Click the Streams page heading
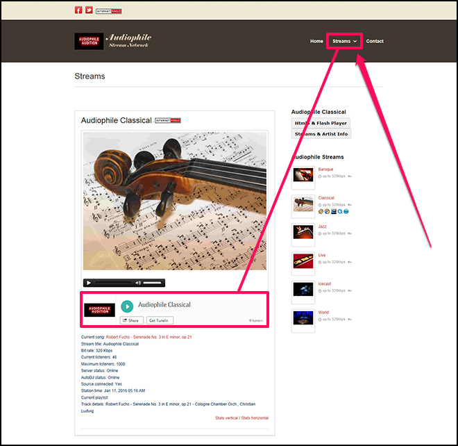This screenshot has height=446, width=458. (x=90, y=76)
